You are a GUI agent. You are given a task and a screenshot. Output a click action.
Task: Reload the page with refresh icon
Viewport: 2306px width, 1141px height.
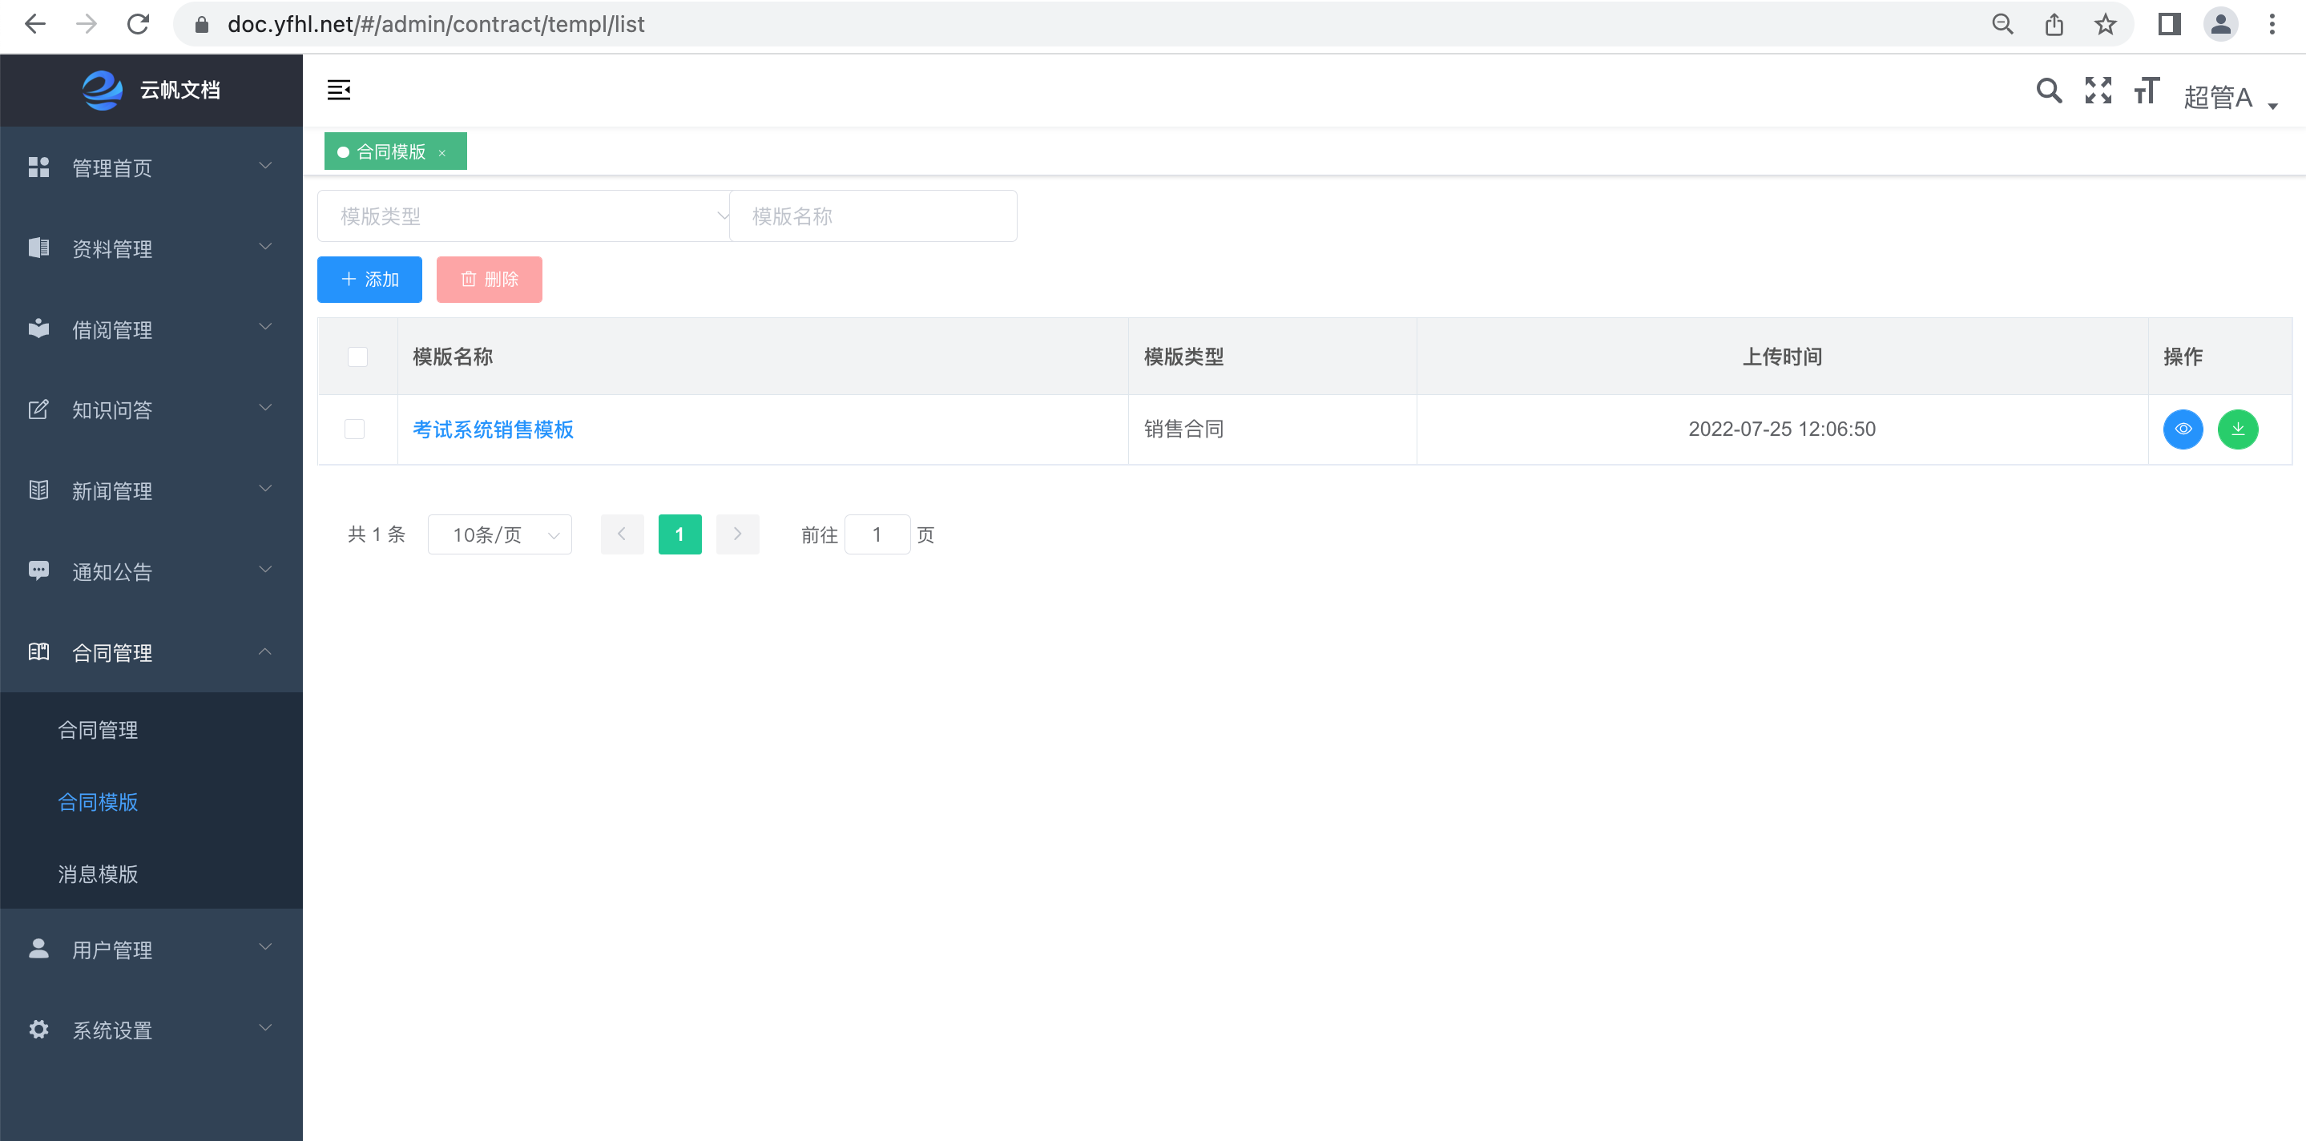tap(138, 24)
